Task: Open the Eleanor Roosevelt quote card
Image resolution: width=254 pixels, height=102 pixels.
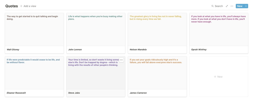Action: tap(34, 76)
